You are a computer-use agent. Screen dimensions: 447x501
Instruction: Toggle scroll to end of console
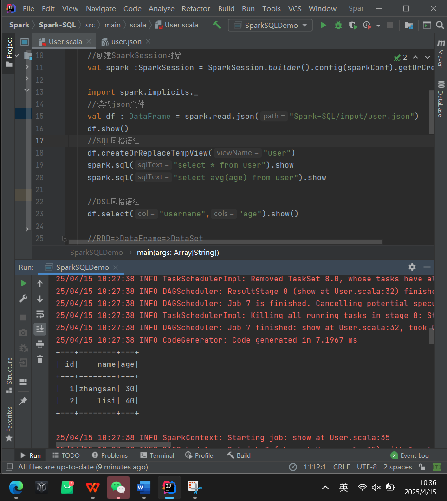(40, 329)
